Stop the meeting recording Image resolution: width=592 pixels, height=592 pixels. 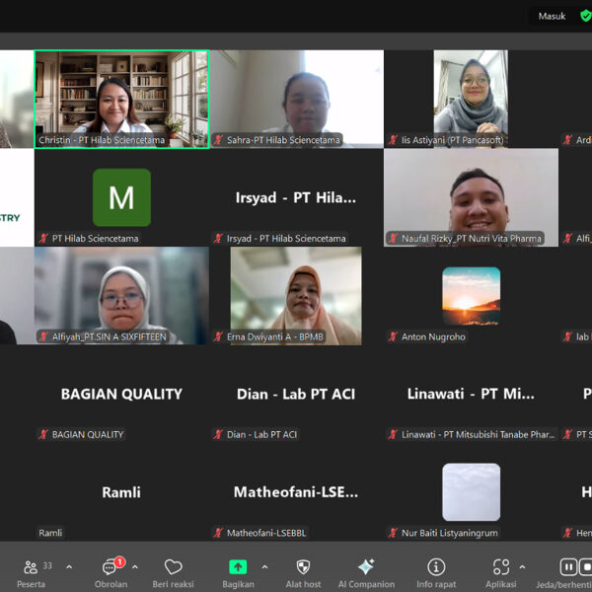coord(586,566)
